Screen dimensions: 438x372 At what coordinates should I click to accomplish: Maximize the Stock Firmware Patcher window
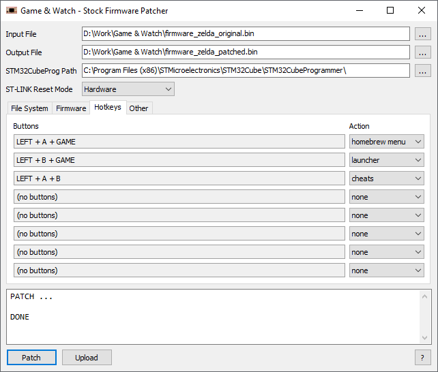390,11
